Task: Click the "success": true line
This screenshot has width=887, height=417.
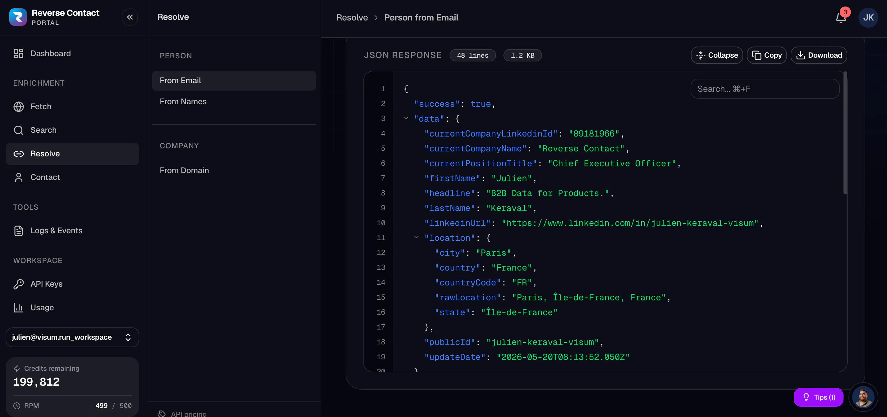Action: (454, 104)
